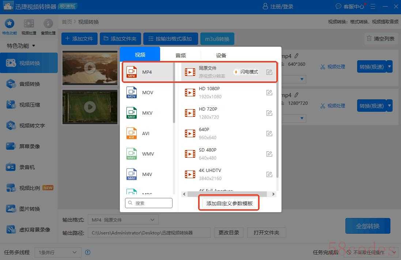Open the 特色功能 featured functions tab icon
401x260 pixels.
click(x=10, y=23)
